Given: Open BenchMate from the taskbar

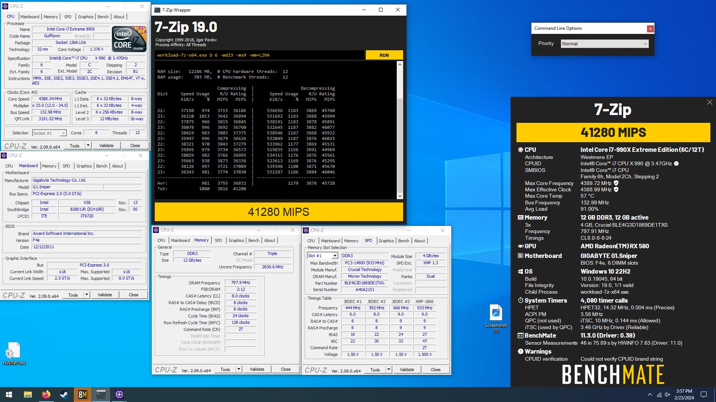Looking at the screenshot, I should pyautogui.click(x=82, y=395).
